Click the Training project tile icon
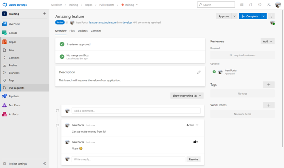 tap(5, 14)
